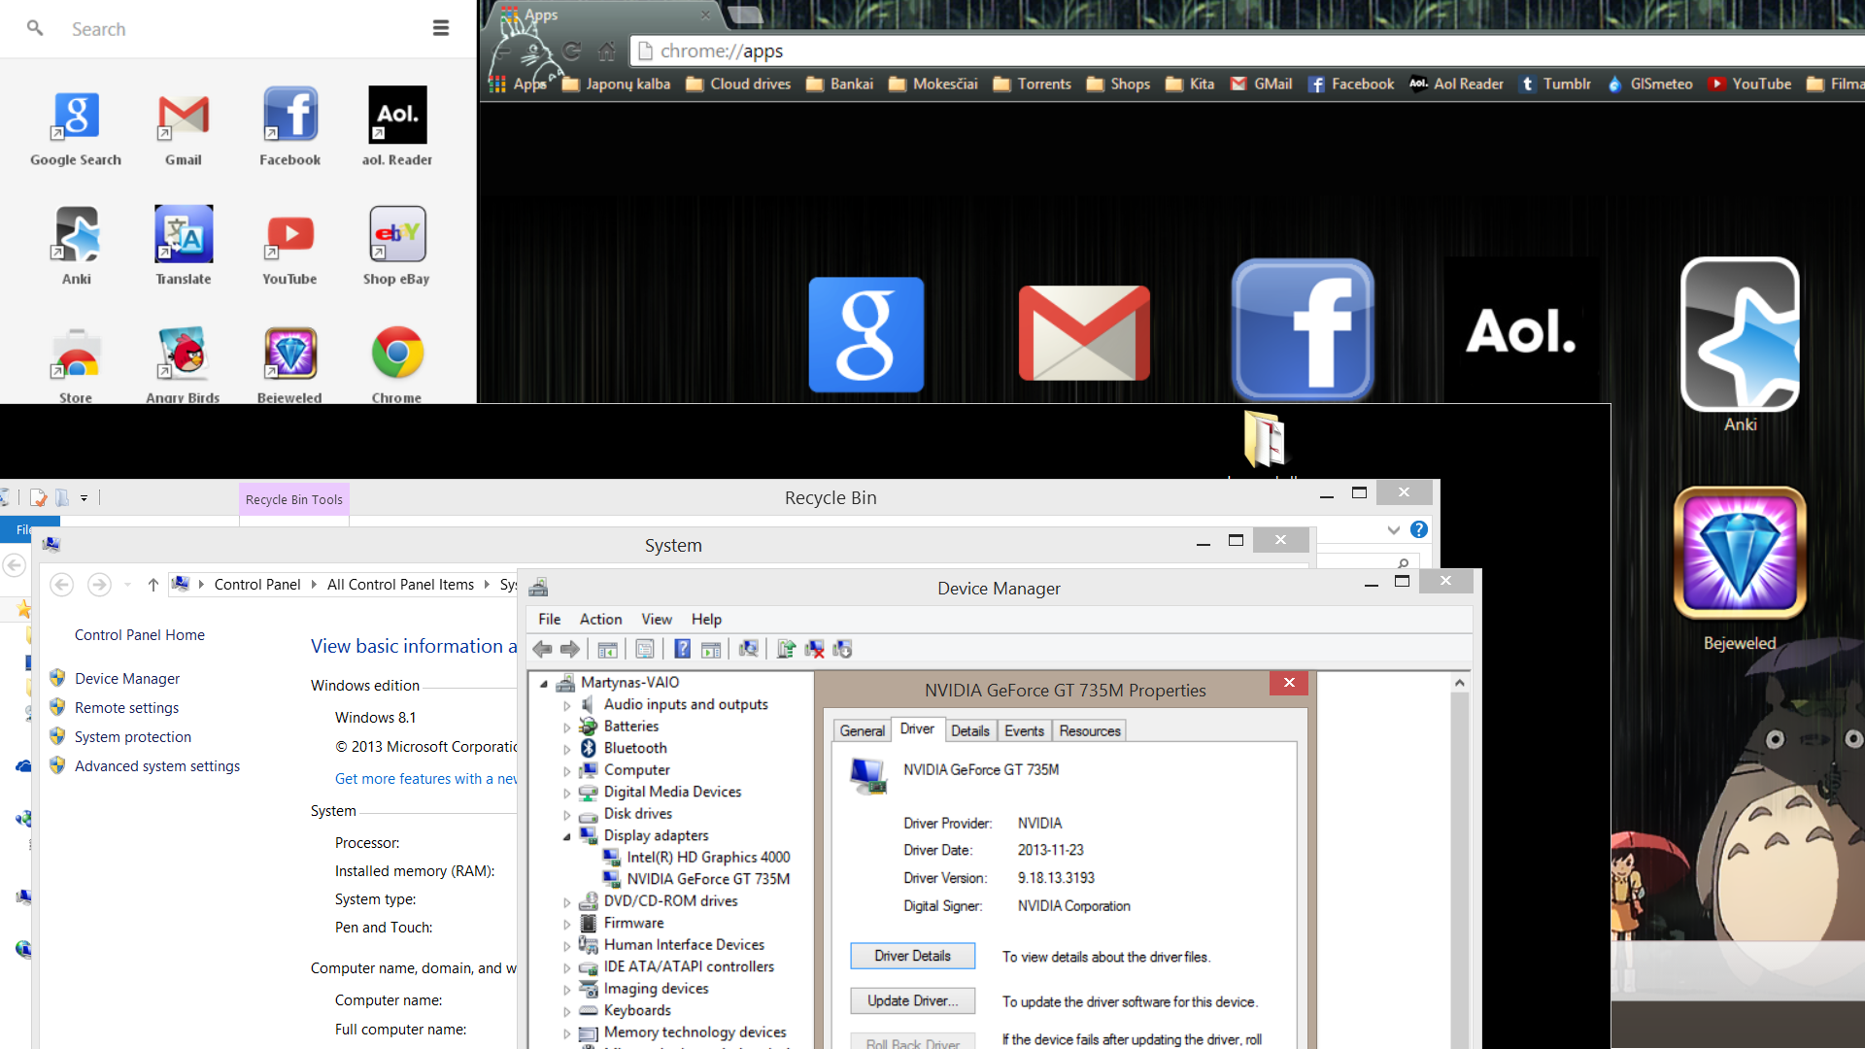Screen dimensions: 1865x1049
Task: Click Scan for hardware changes toolbar icon
Action: pyautogui.click(x=748, y=649)
